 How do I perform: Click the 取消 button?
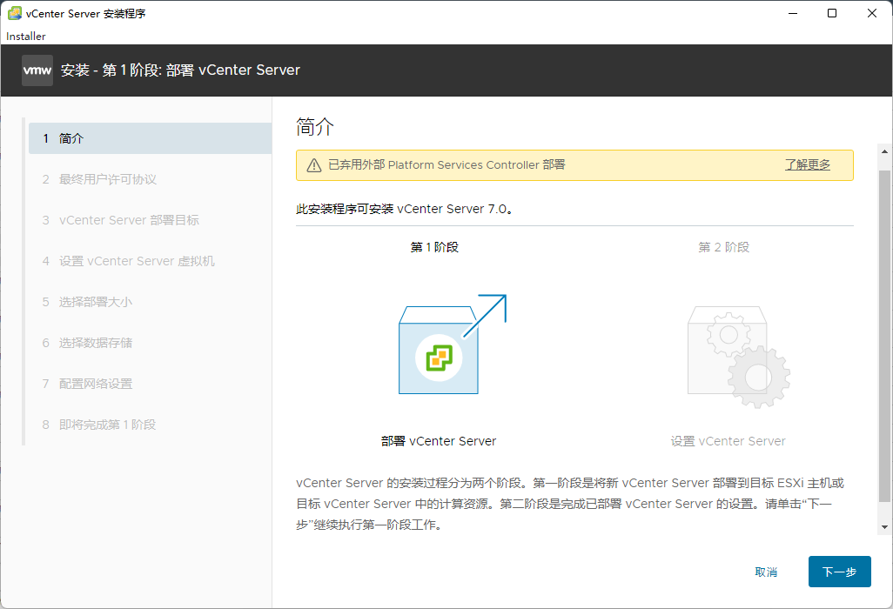(x=766, y=572)
